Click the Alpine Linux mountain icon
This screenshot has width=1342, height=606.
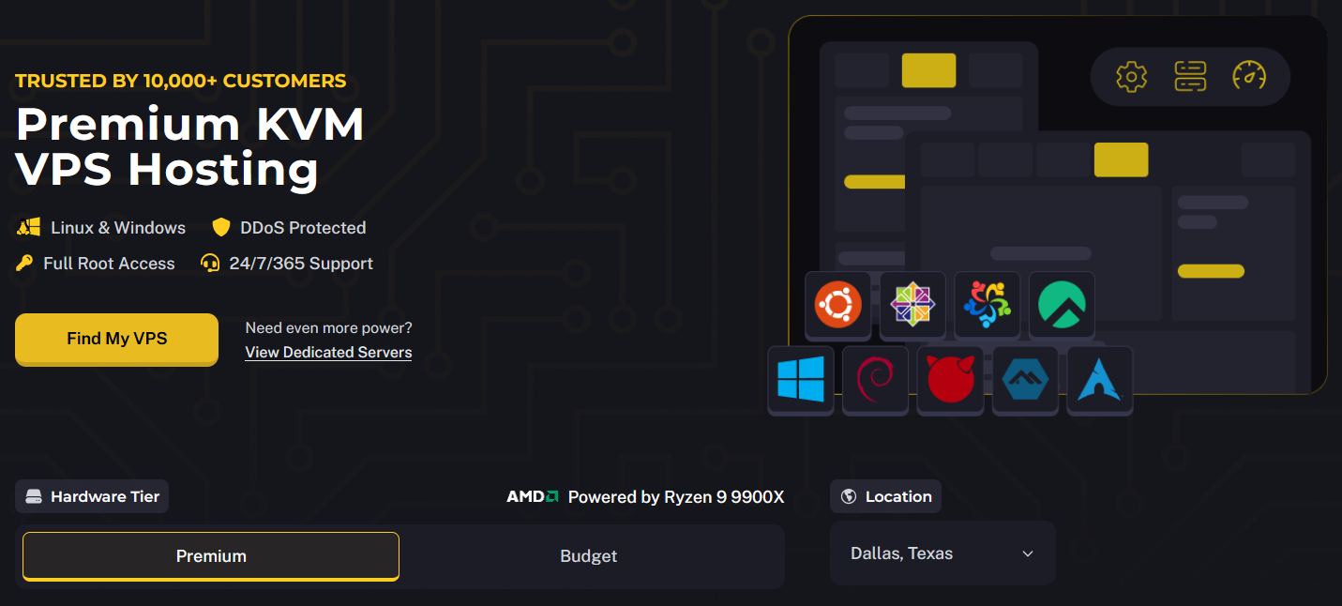[x=1025, y=379]
